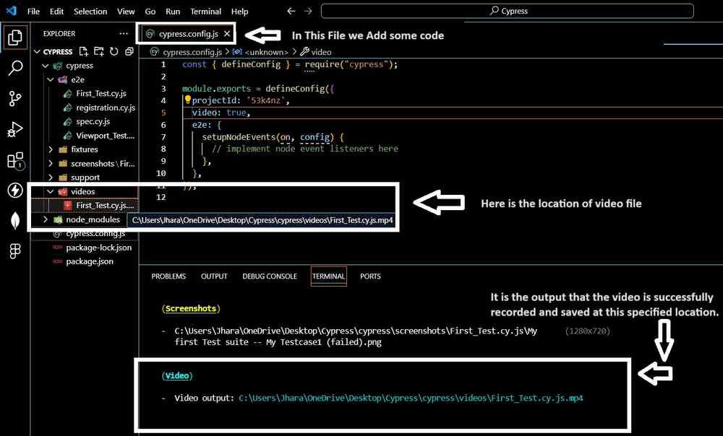Go back with the navigation arrow

click(291, 11)
